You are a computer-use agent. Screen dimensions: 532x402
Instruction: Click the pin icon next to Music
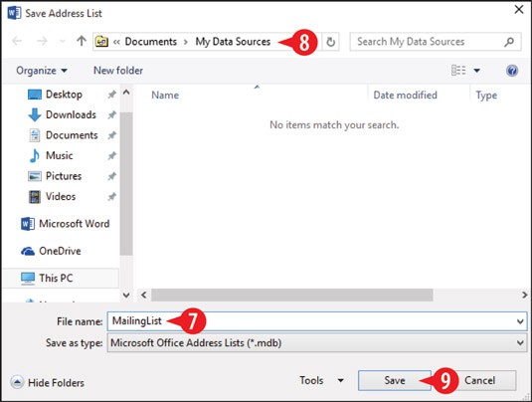pos(112,155)
